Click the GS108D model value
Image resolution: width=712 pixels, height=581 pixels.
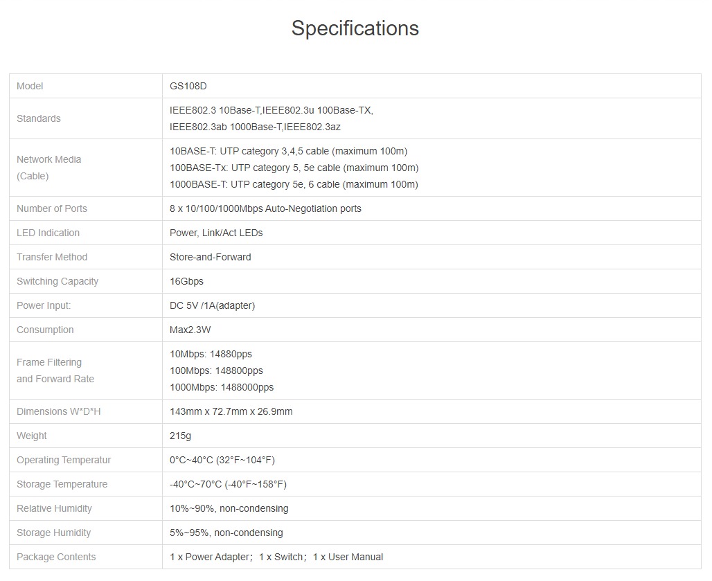click(188, 86)
